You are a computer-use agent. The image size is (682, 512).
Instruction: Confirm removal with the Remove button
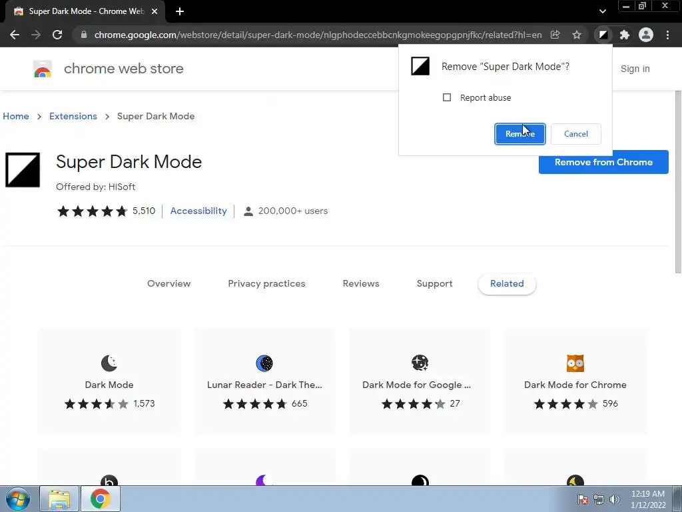(519, 133)
